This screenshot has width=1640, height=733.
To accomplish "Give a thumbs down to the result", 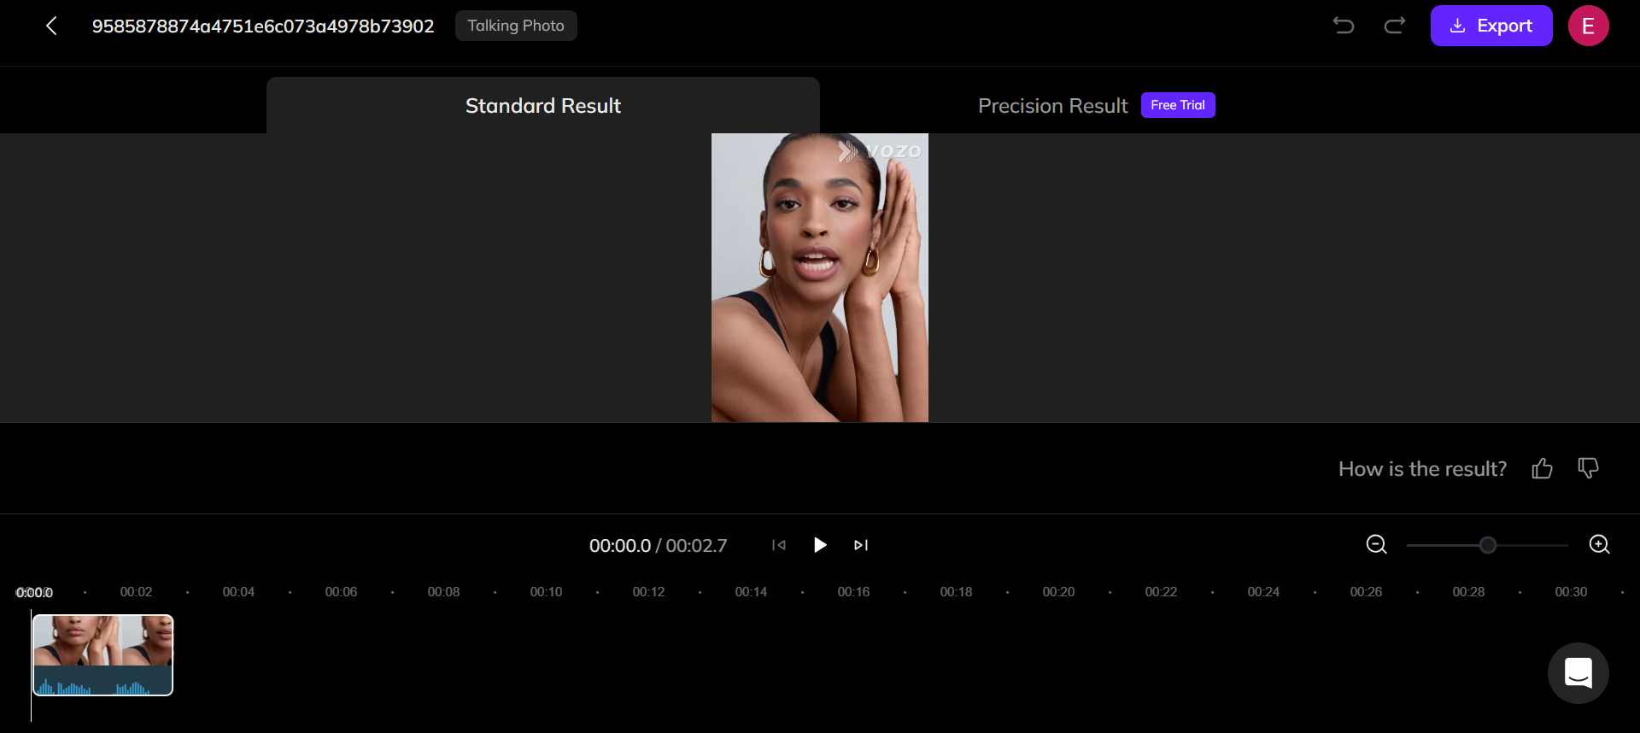I will [x=1588, y=468].
